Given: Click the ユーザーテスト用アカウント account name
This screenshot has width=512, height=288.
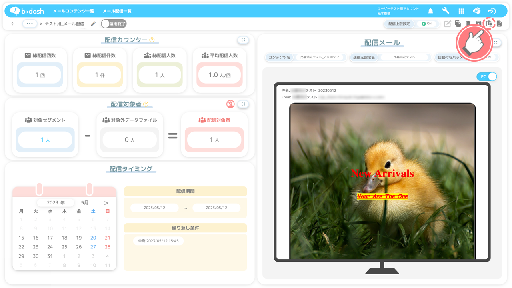Looking at the screenshot, I should point(398,9).
